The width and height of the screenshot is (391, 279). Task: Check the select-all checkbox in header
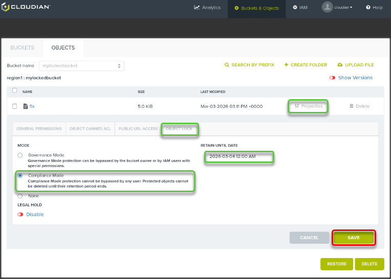[15, 90]
